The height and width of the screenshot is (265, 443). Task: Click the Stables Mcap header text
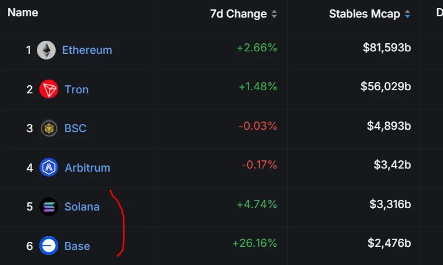click(364, 14)
